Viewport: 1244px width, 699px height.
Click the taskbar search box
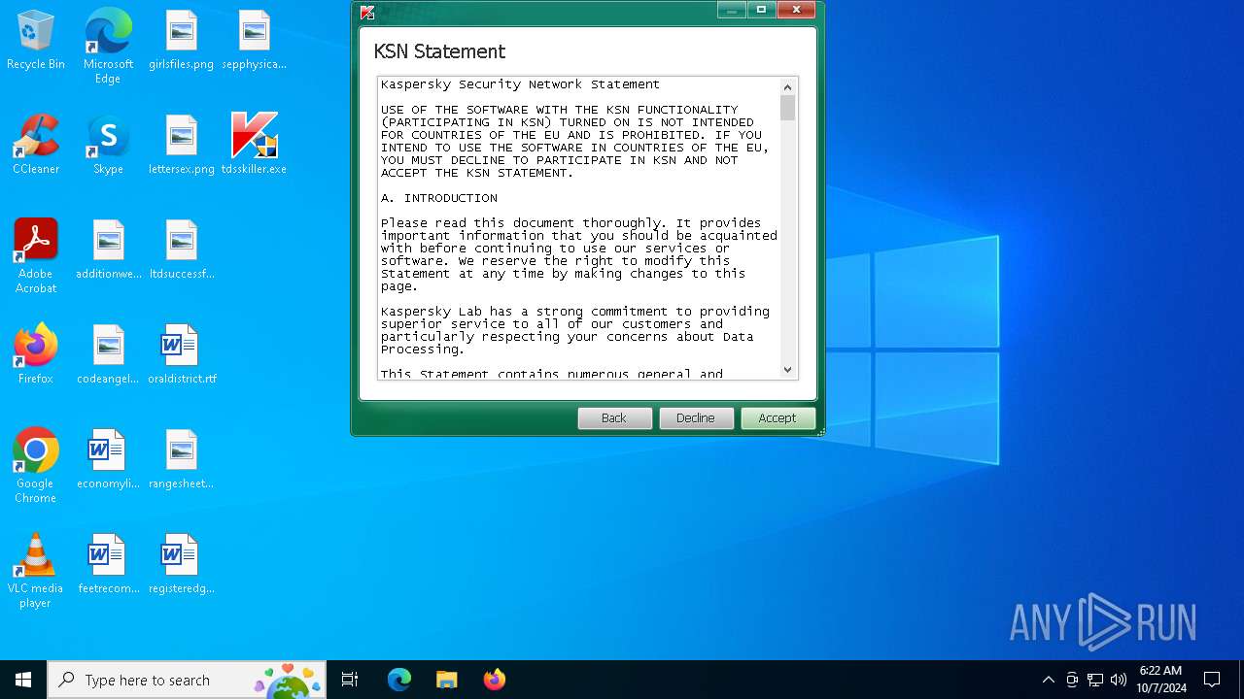(x=187, y=680)
